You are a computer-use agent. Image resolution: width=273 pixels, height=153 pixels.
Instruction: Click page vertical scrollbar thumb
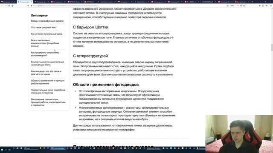(272, 48)
